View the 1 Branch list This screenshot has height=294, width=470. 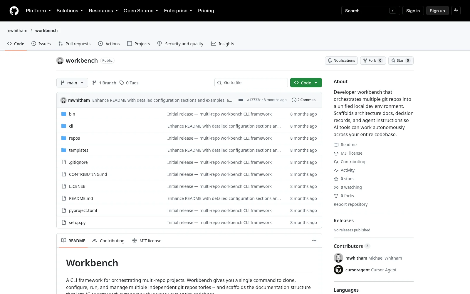point(104,83)
